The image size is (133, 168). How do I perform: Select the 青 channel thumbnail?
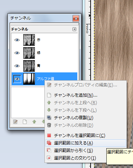tap(29, 66)
